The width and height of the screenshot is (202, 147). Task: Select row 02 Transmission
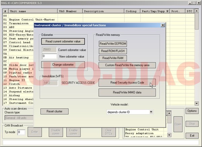(18, 23)
